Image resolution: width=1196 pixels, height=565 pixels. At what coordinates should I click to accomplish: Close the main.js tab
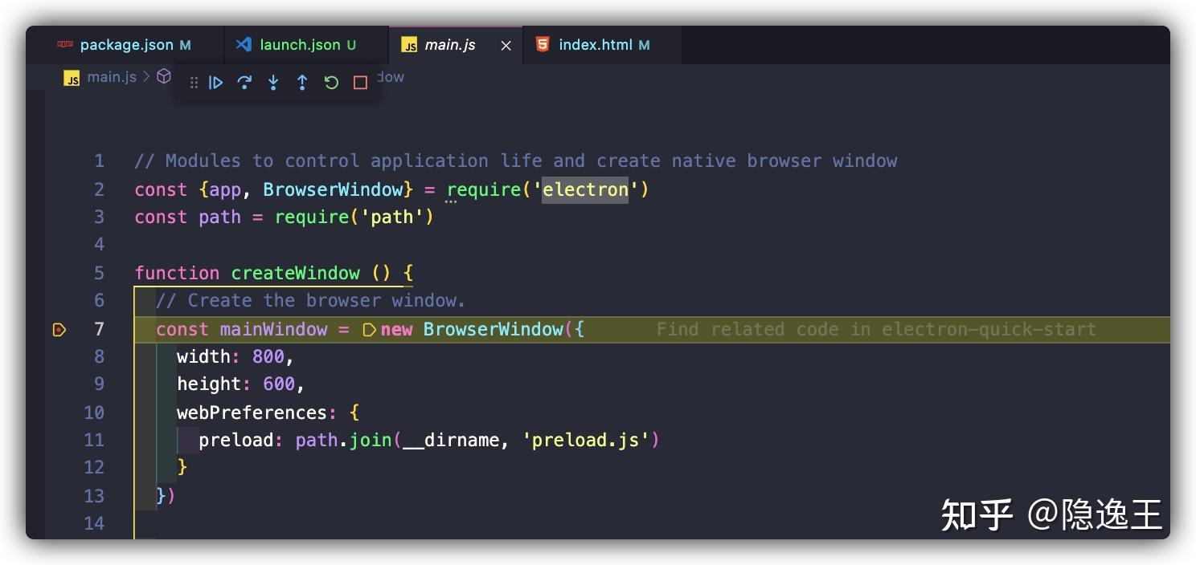pyautogui.click(x=506, y=46)
